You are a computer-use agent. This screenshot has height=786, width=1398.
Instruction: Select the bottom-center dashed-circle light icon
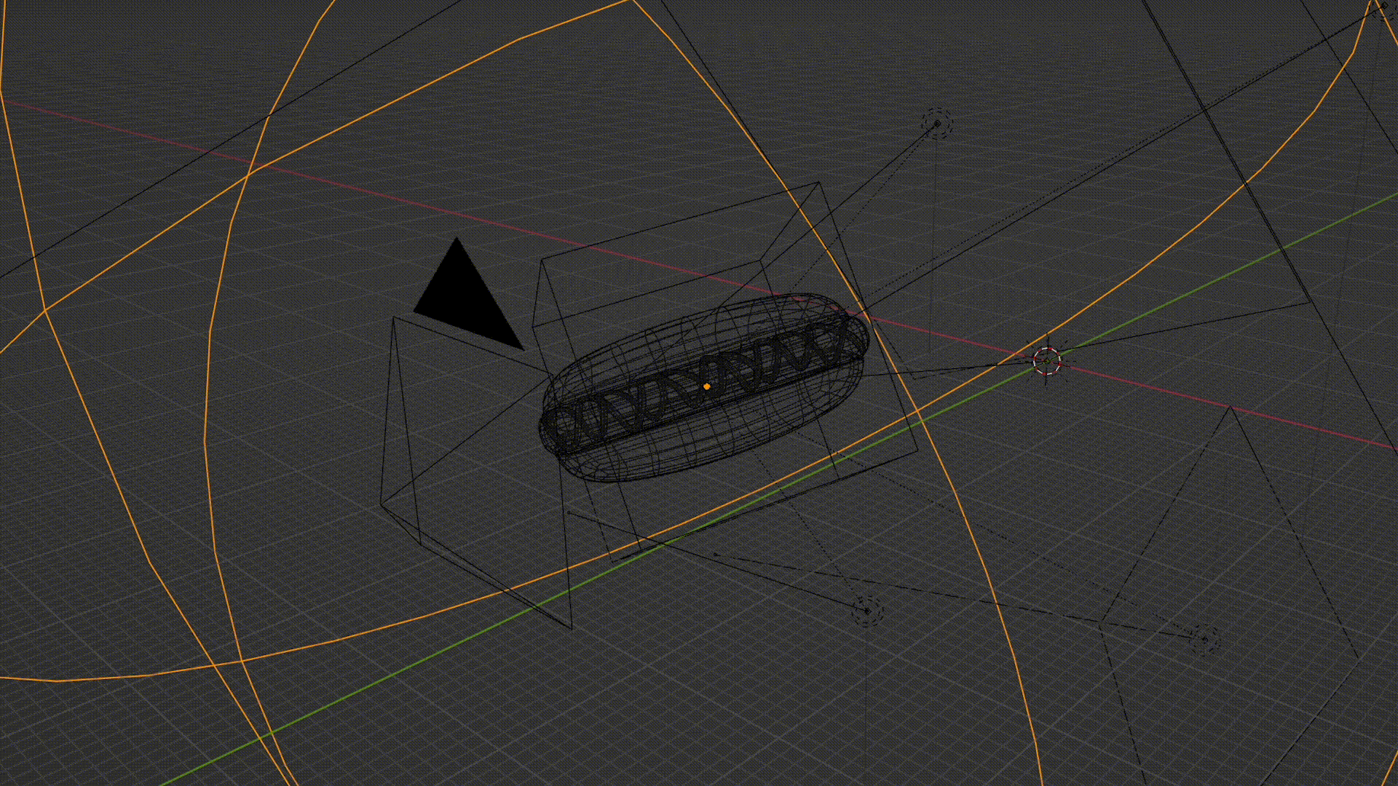pyautogui.click(x=866, y=611)
